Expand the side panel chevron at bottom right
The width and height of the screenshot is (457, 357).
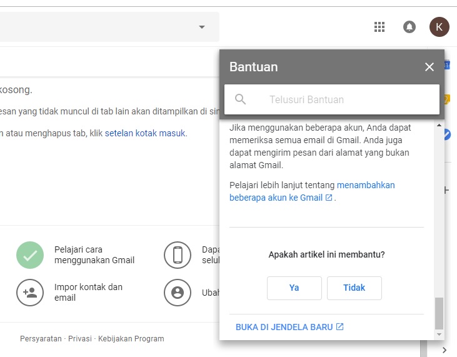pyautogui.click(x=444, y=349)
